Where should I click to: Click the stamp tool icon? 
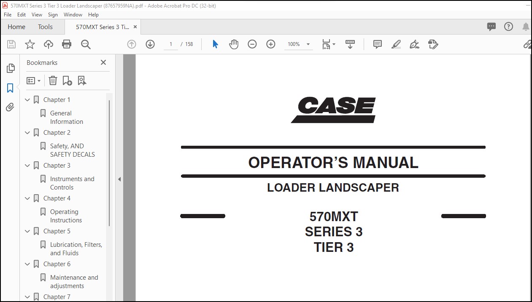click(433, 44)
